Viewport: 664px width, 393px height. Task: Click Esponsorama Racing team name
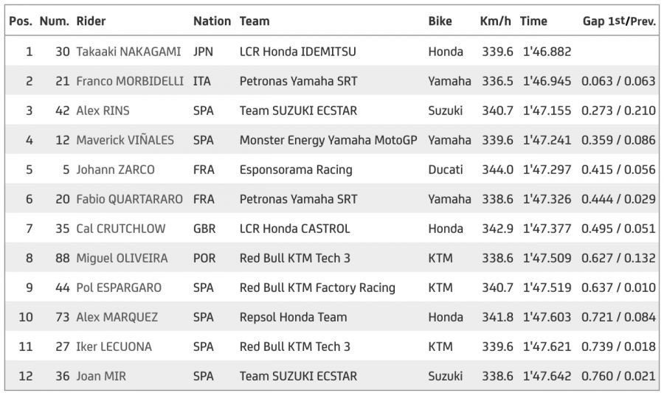click(x=296, y=170)
